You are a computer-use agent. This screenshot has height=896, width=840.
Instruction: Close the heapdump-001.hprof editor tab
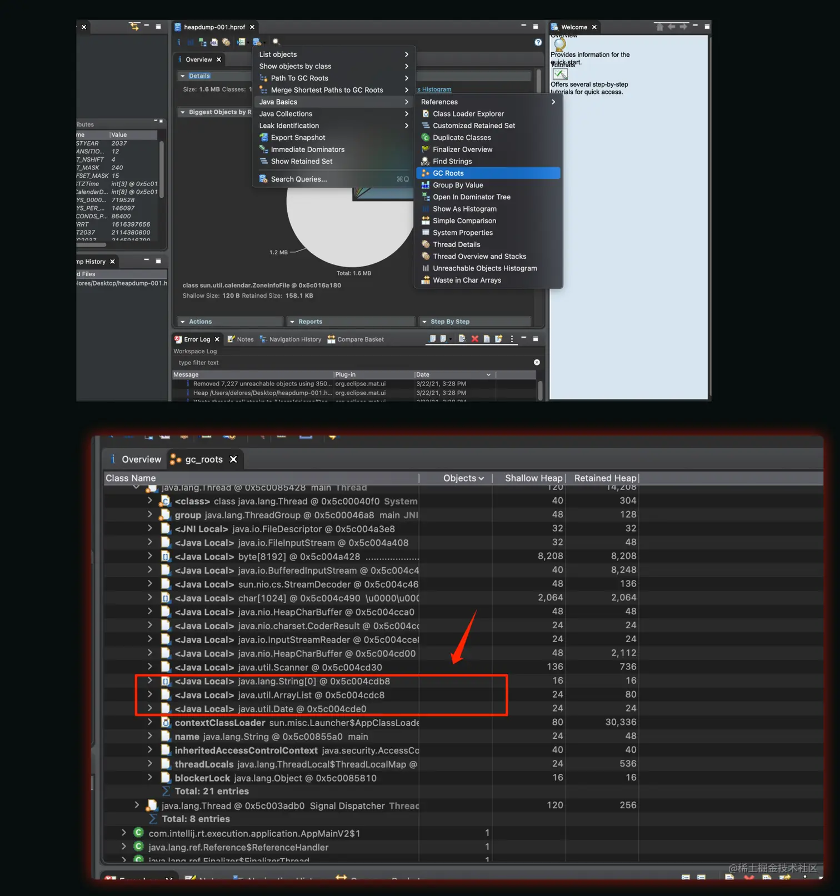252,27
